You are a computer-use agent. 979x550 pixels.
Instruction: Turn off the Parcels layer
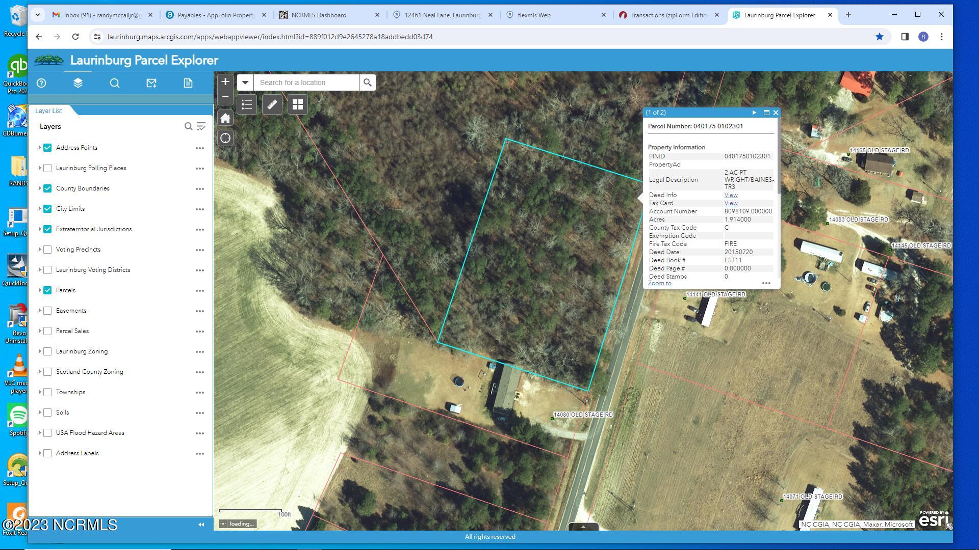[47, 290]
